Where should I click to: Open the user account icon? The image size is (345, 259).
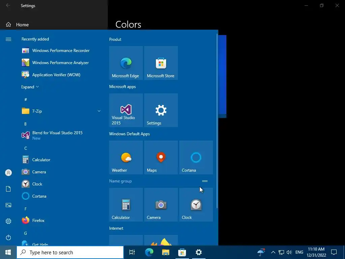(x=8, y=173)
